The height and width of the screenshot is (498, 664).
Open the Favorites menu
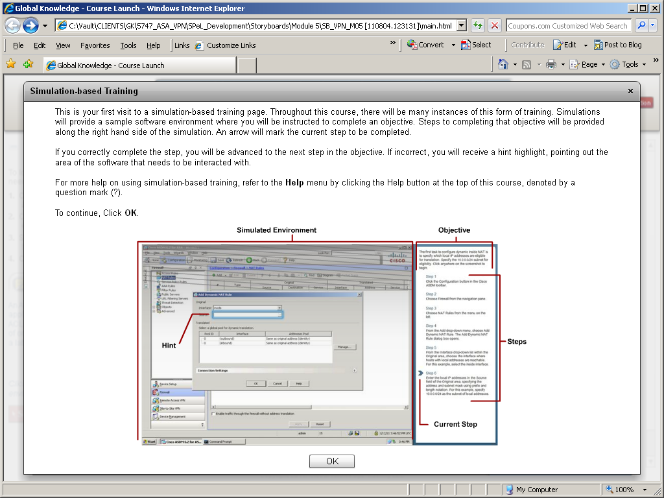95,45
